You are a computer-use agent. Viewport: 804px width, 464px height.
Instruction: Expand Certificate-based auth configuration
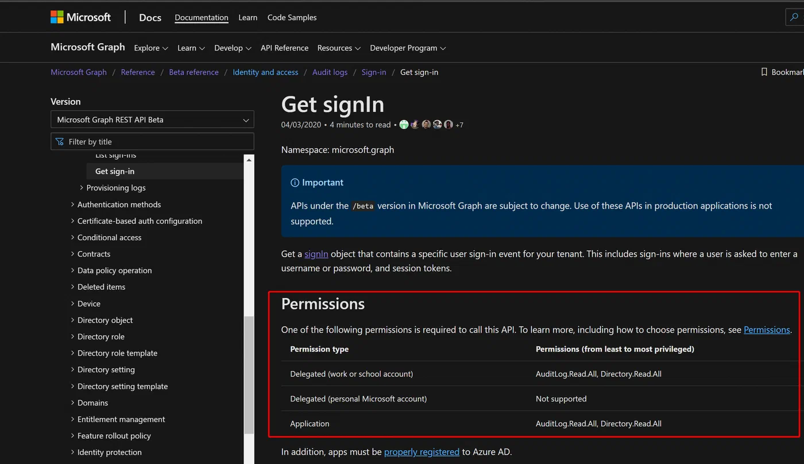[72, 221]
